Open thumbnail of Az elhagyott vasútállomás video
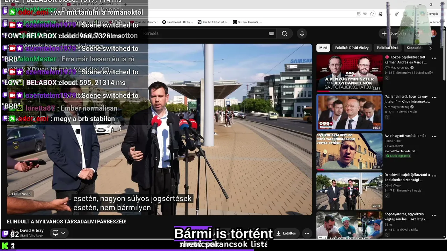This screenshot has width=447, height=251. point(349,152)
